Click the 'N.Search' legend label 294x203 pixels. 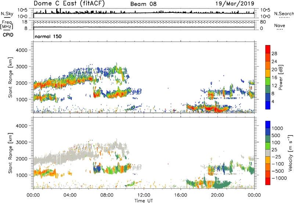coord(284,14)
